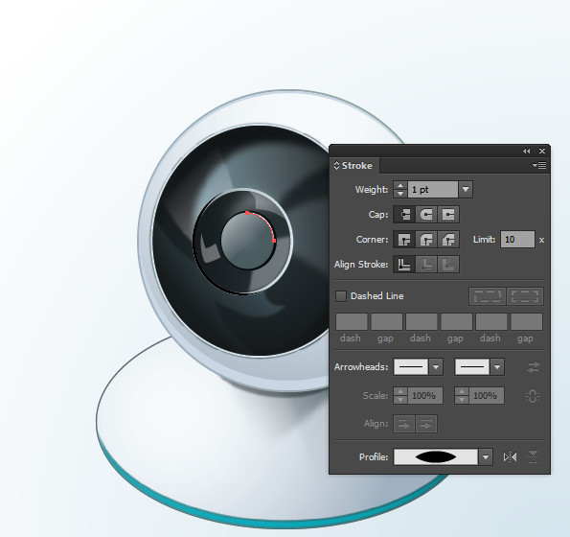
Task: Swap start and end arrowheads
Action: 534,367
